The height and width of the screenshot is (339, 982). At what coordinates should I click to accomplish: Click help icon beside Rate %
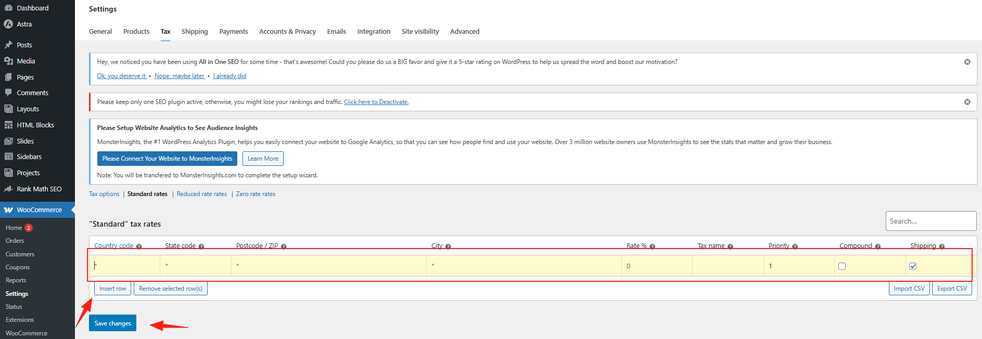(x=652, y=246)
